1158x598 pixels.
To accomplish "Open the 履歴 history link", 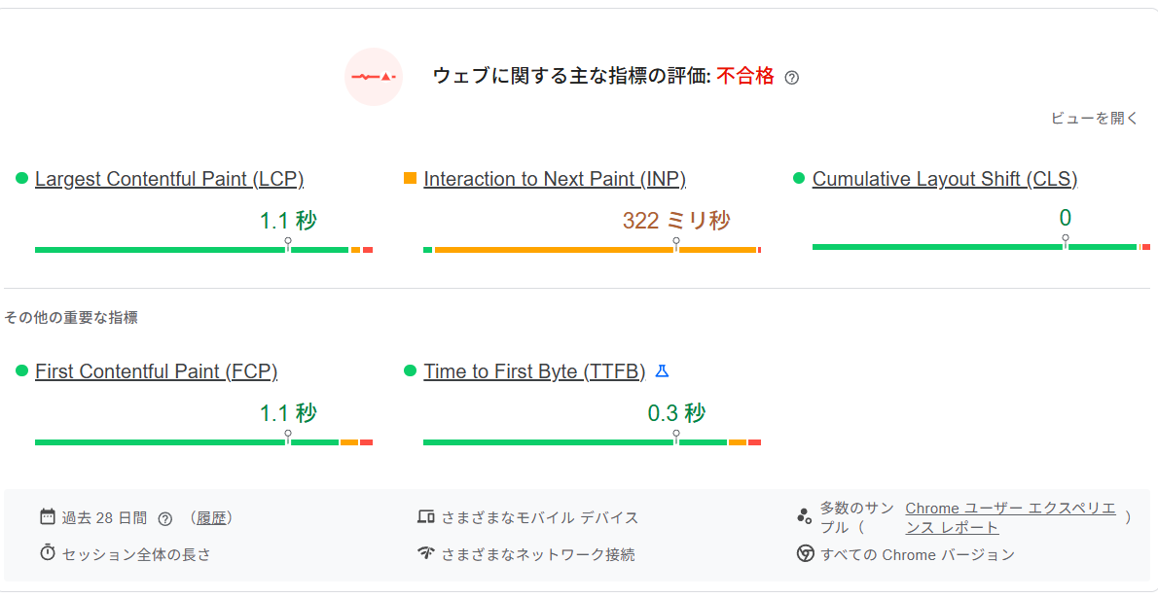I will coord(211,517).
